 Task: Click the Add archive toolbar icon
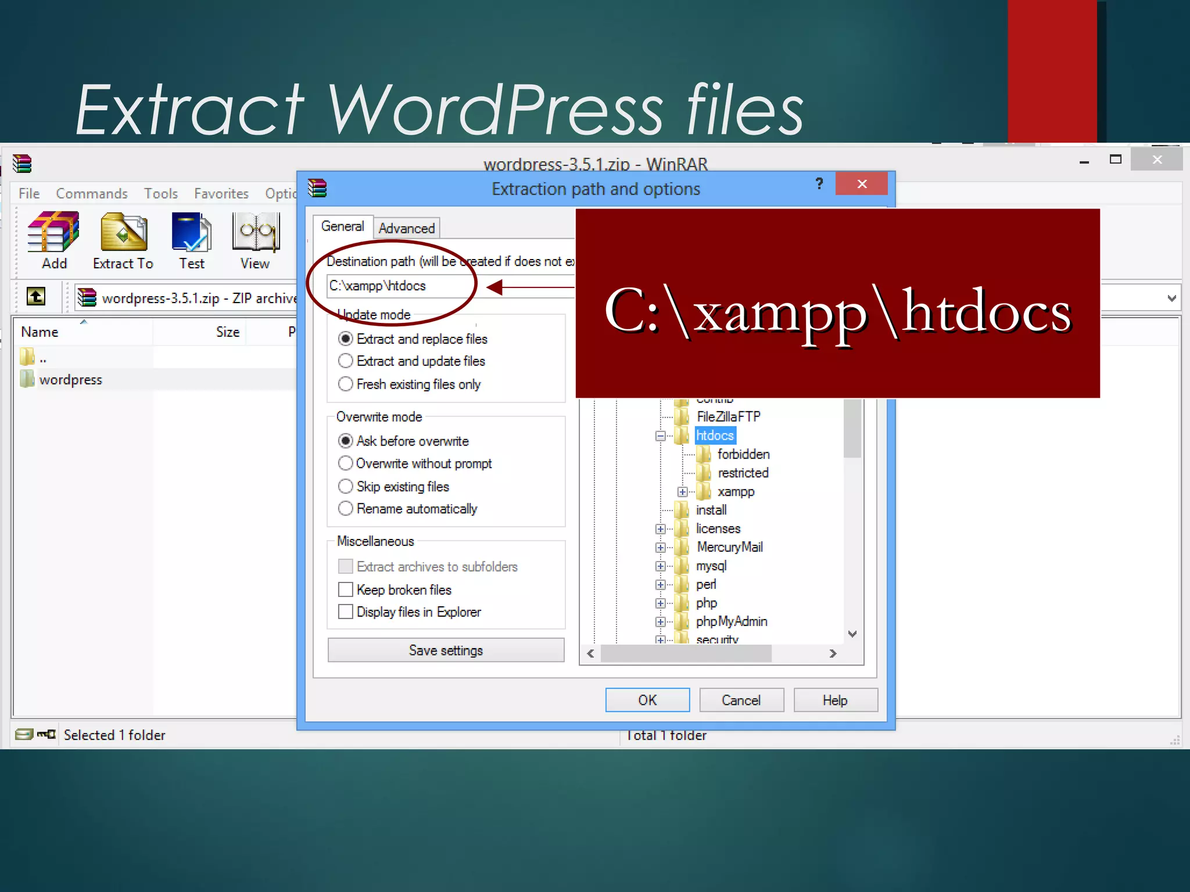pyautogui.click(x=53, y=232)
